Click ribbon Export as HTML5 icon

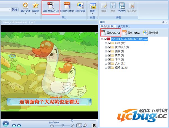(67, 5)
